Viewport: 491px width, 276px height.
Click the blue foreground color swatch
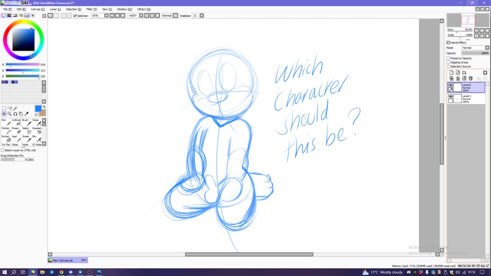click(x=38, y=109)
